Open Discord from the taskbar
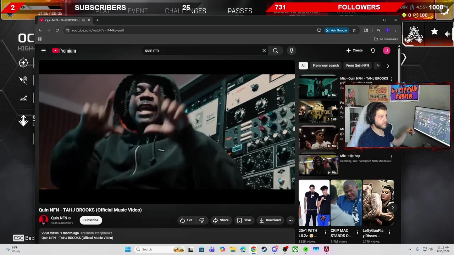This screenshot has width=454, height=255. coord(274,249)
